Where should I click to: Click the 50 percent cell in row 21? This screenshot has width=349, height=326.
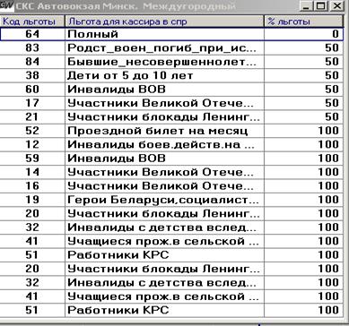(x=303, y=116)
